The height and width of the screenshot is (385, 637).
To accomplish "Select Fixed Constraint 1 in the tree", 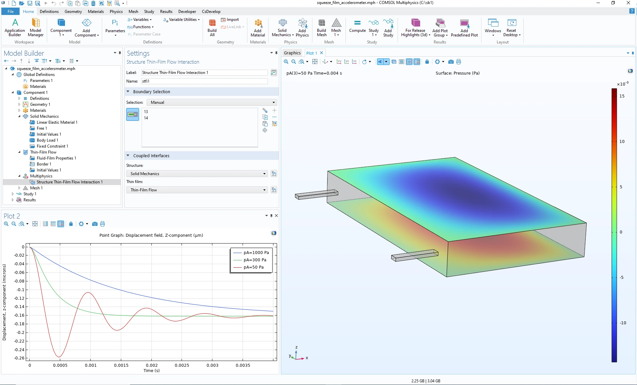I will click(52, 146).
